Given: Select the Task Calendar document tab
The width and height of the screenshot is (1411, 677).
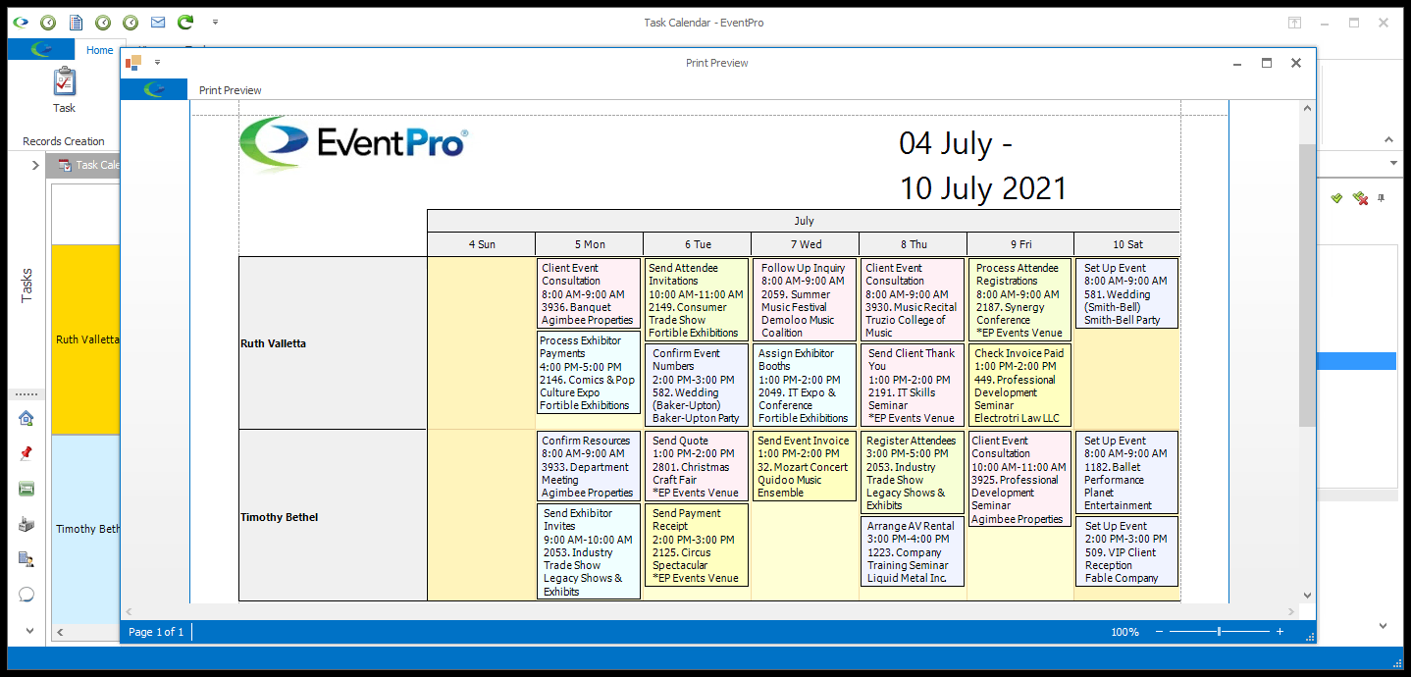Looking at the screenshot, I should click(86, 165).
